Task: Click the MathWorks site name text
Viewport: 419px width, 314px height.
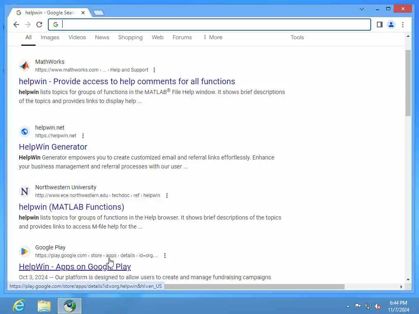Action: tap(50, 62)
